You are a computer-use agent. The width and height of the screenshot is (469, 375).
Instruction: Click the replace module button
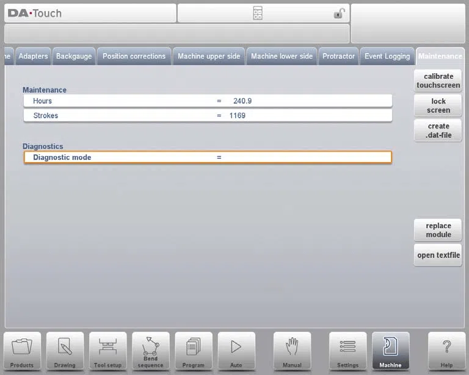coord(438,230)
